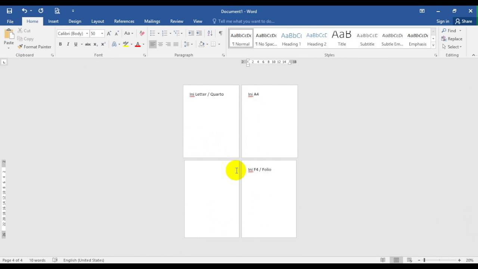The height and width of the screenshot is (269, 478).
Task: Switch to Web Layout view
Action: 410,260
